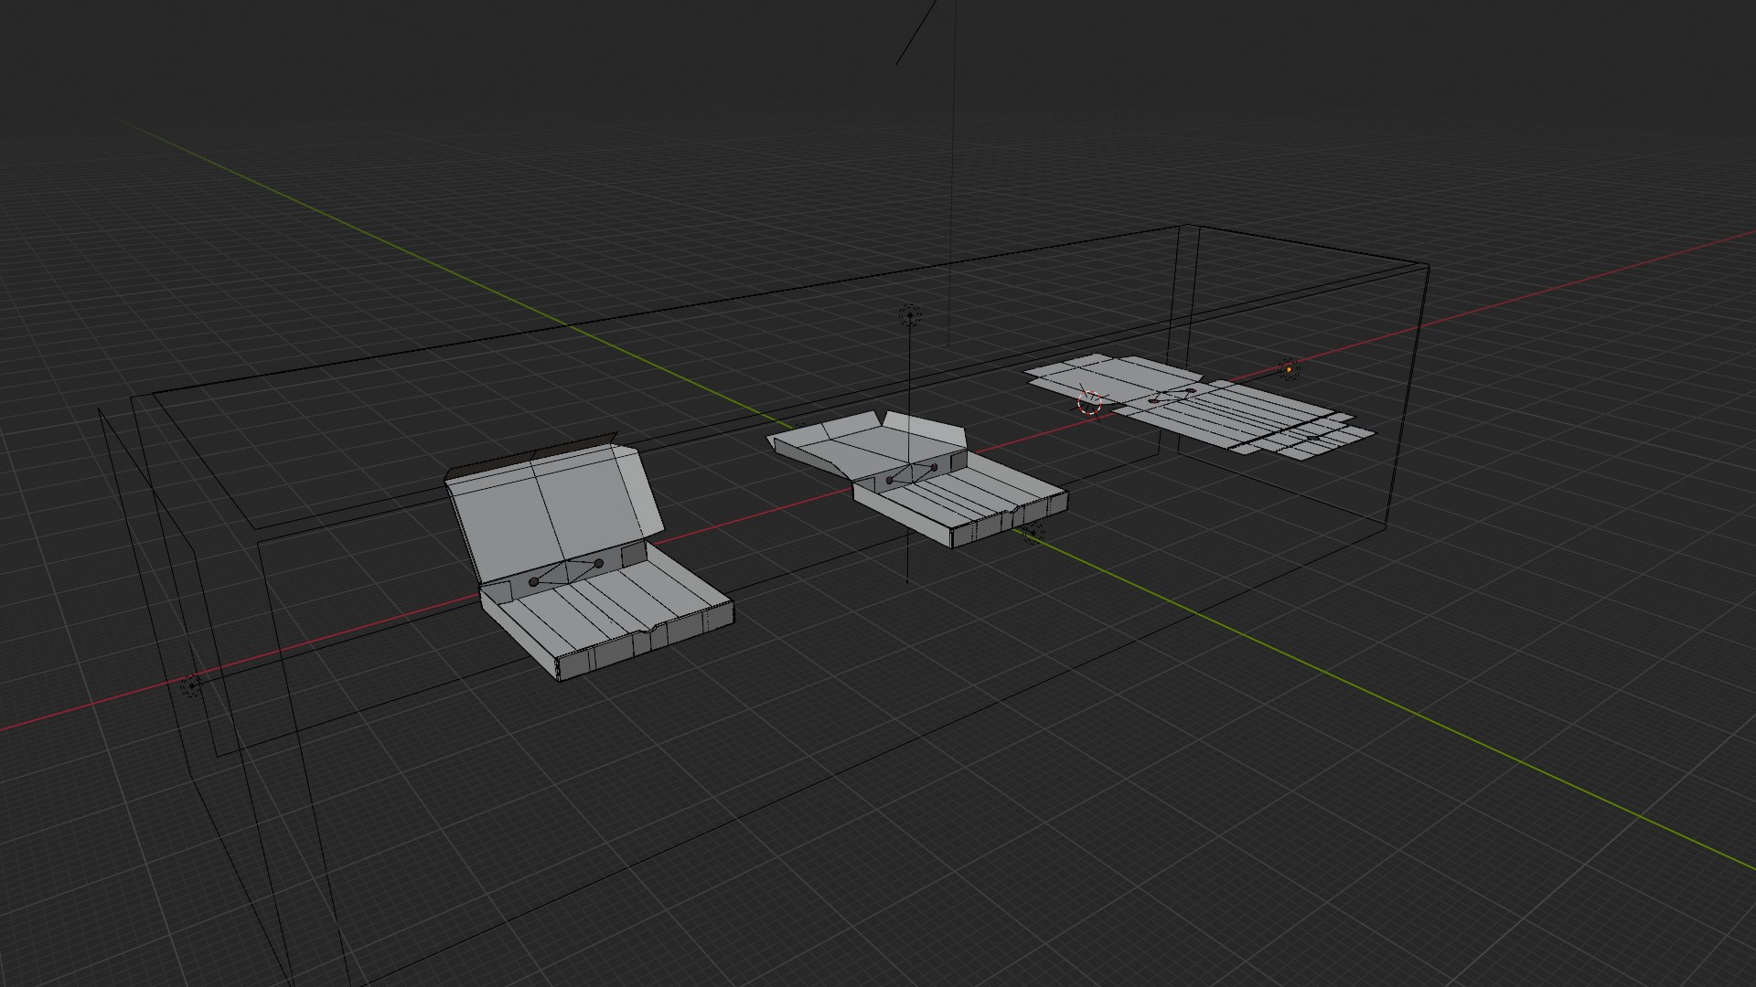The image size is (1756, 987).
Task: Select the empty object on the red axis far left
Action: coord(191,685)
